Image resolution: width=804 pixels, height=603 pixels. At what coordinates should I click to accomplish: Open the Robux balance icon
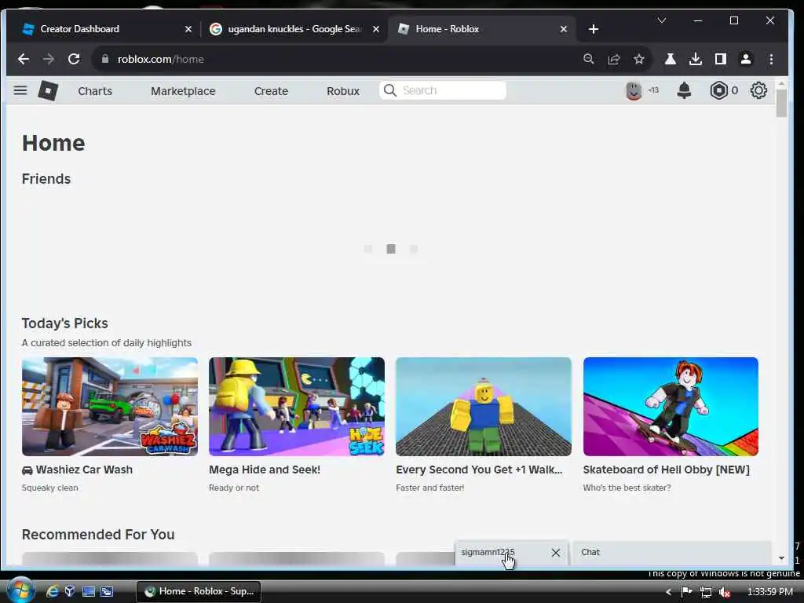point(719,91)
